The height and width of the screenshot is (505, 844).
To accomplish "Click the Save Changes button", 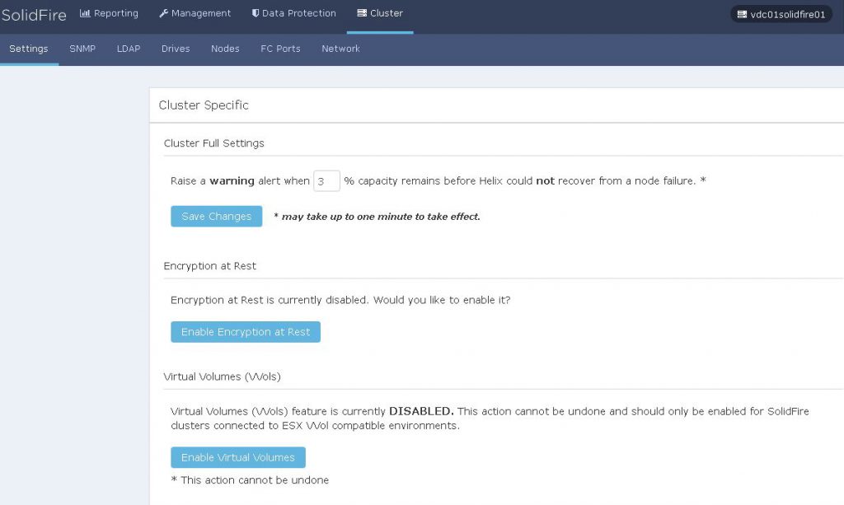I will click(216, 216).
